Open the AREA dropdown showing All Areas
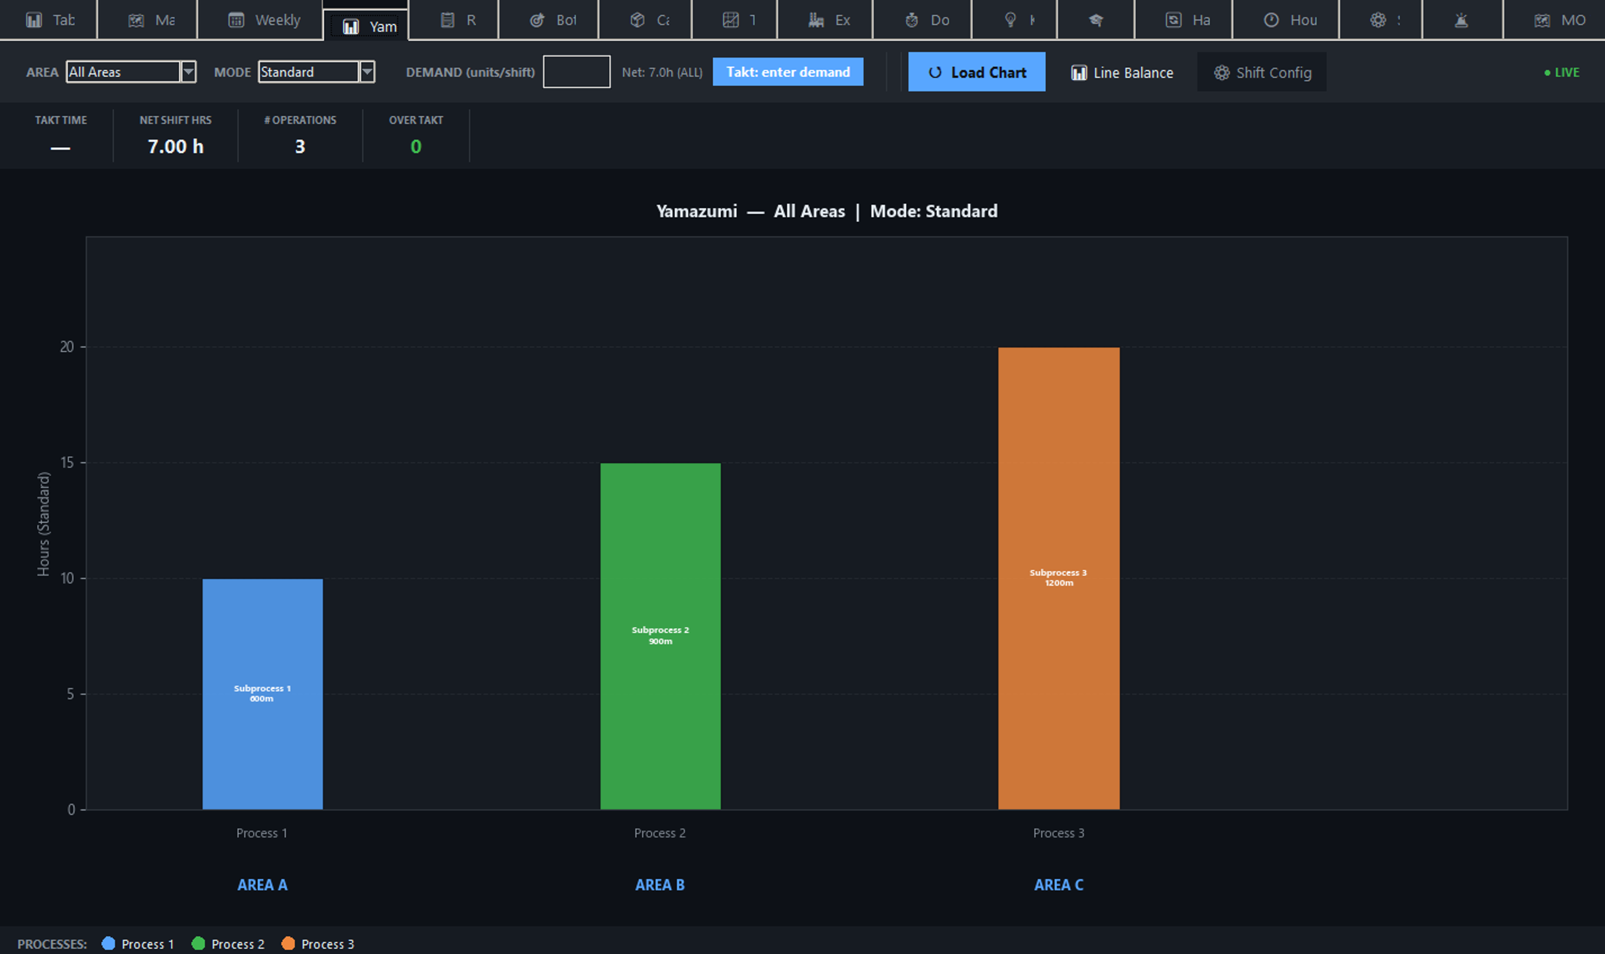This screenshot has width=1605, height=954. 131,72
